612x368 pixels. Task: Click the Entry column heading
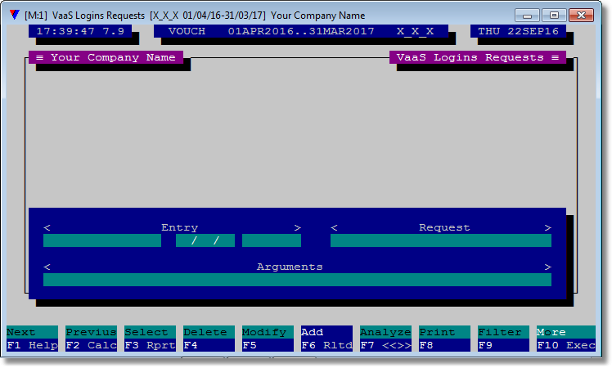179,227
